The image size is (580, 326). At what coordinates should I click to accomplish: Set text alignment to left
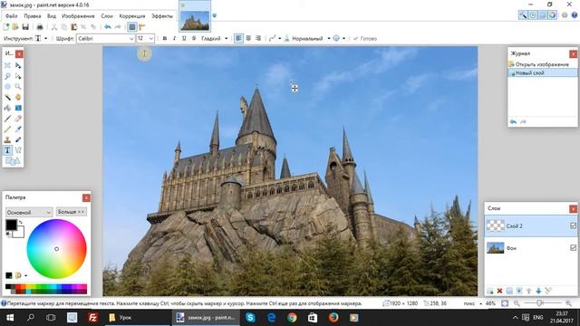[x=238, y=38]
